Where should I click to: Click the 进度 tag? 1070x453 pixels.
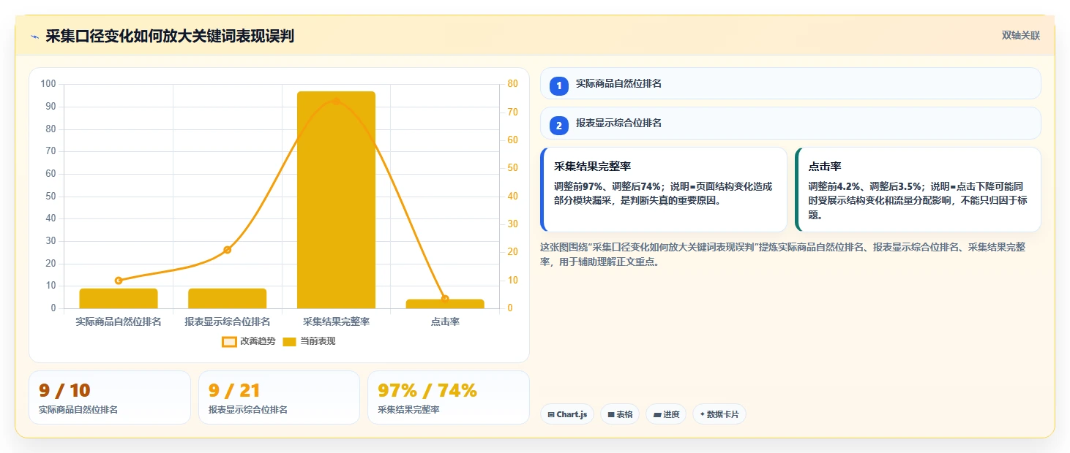point(666,414)
